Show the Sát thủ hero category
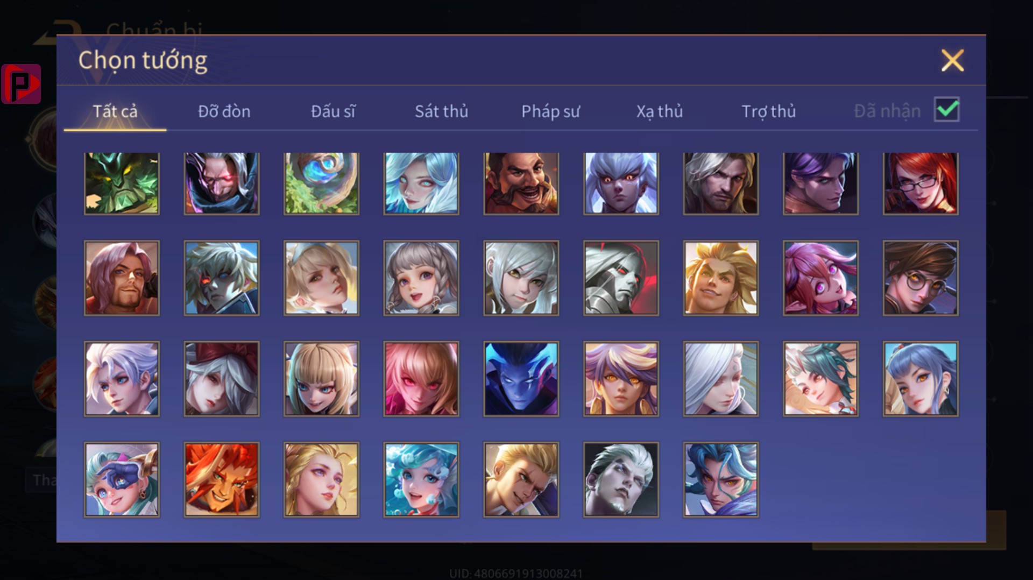This screenshot has width=1033, height=580. pyautogui.click(x=441, y=111)
